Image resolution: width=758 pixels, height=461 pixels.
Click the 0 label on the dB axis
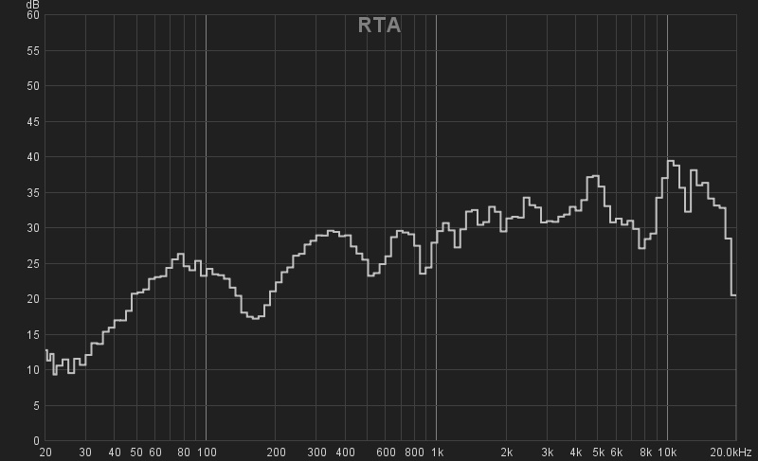36,441
